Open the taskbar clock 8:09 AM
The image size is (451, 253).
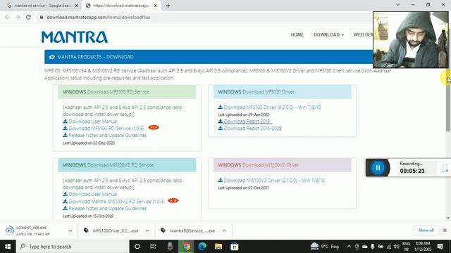423,247
